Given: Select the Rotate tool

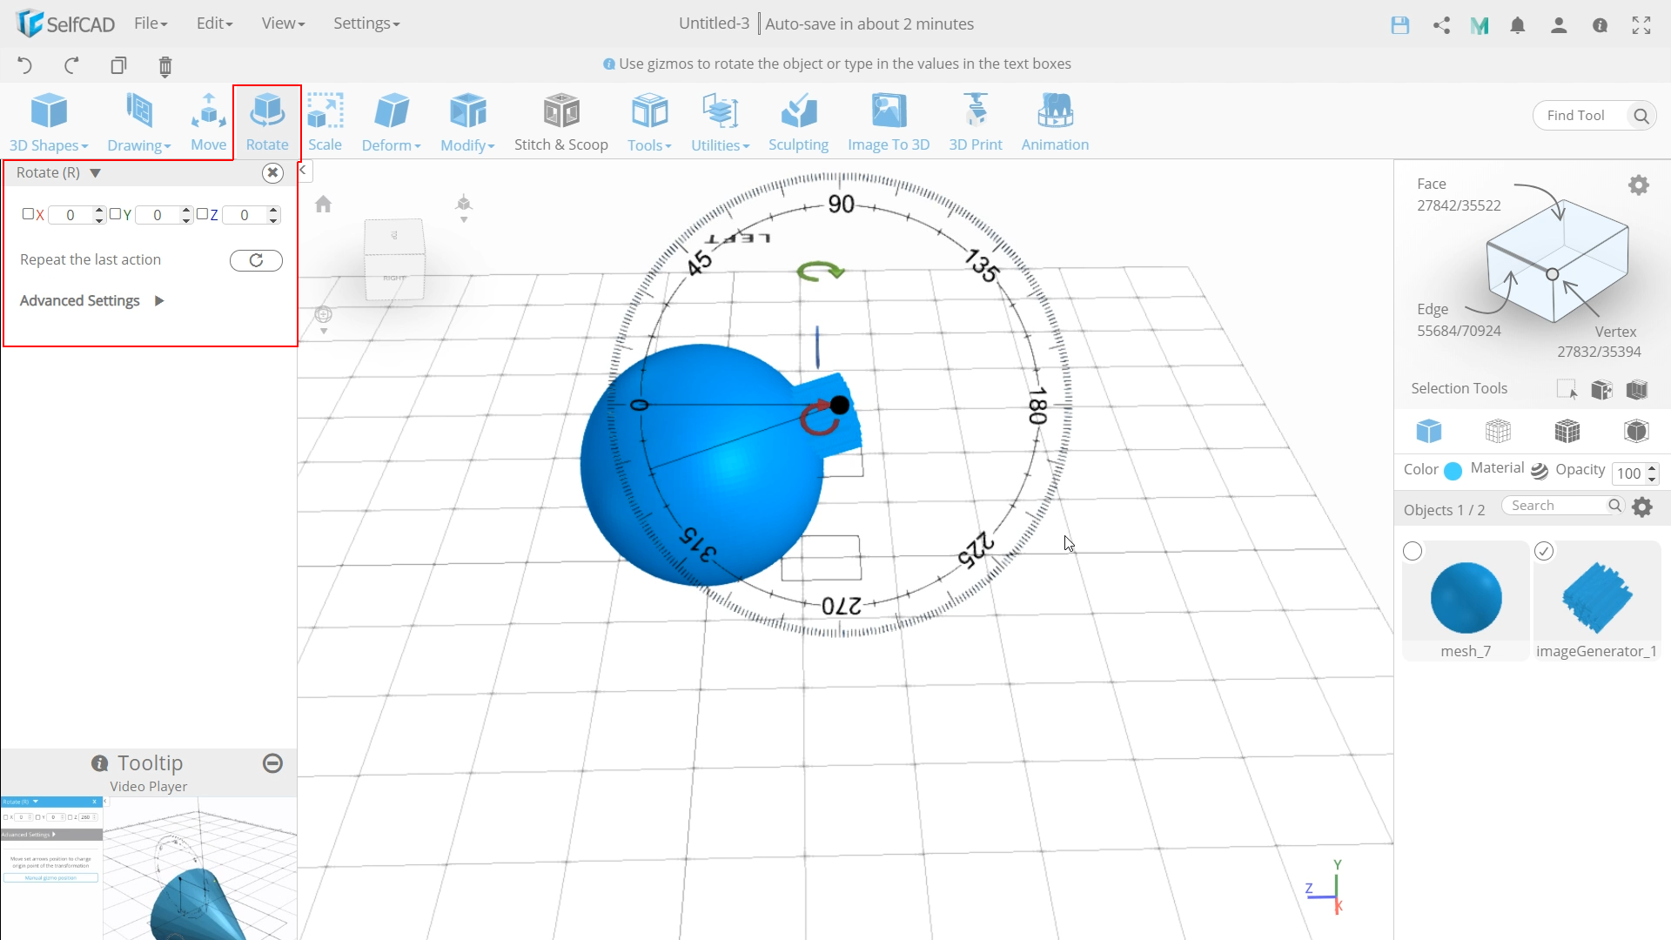Looking at the screenshot, I should (267, 123).
